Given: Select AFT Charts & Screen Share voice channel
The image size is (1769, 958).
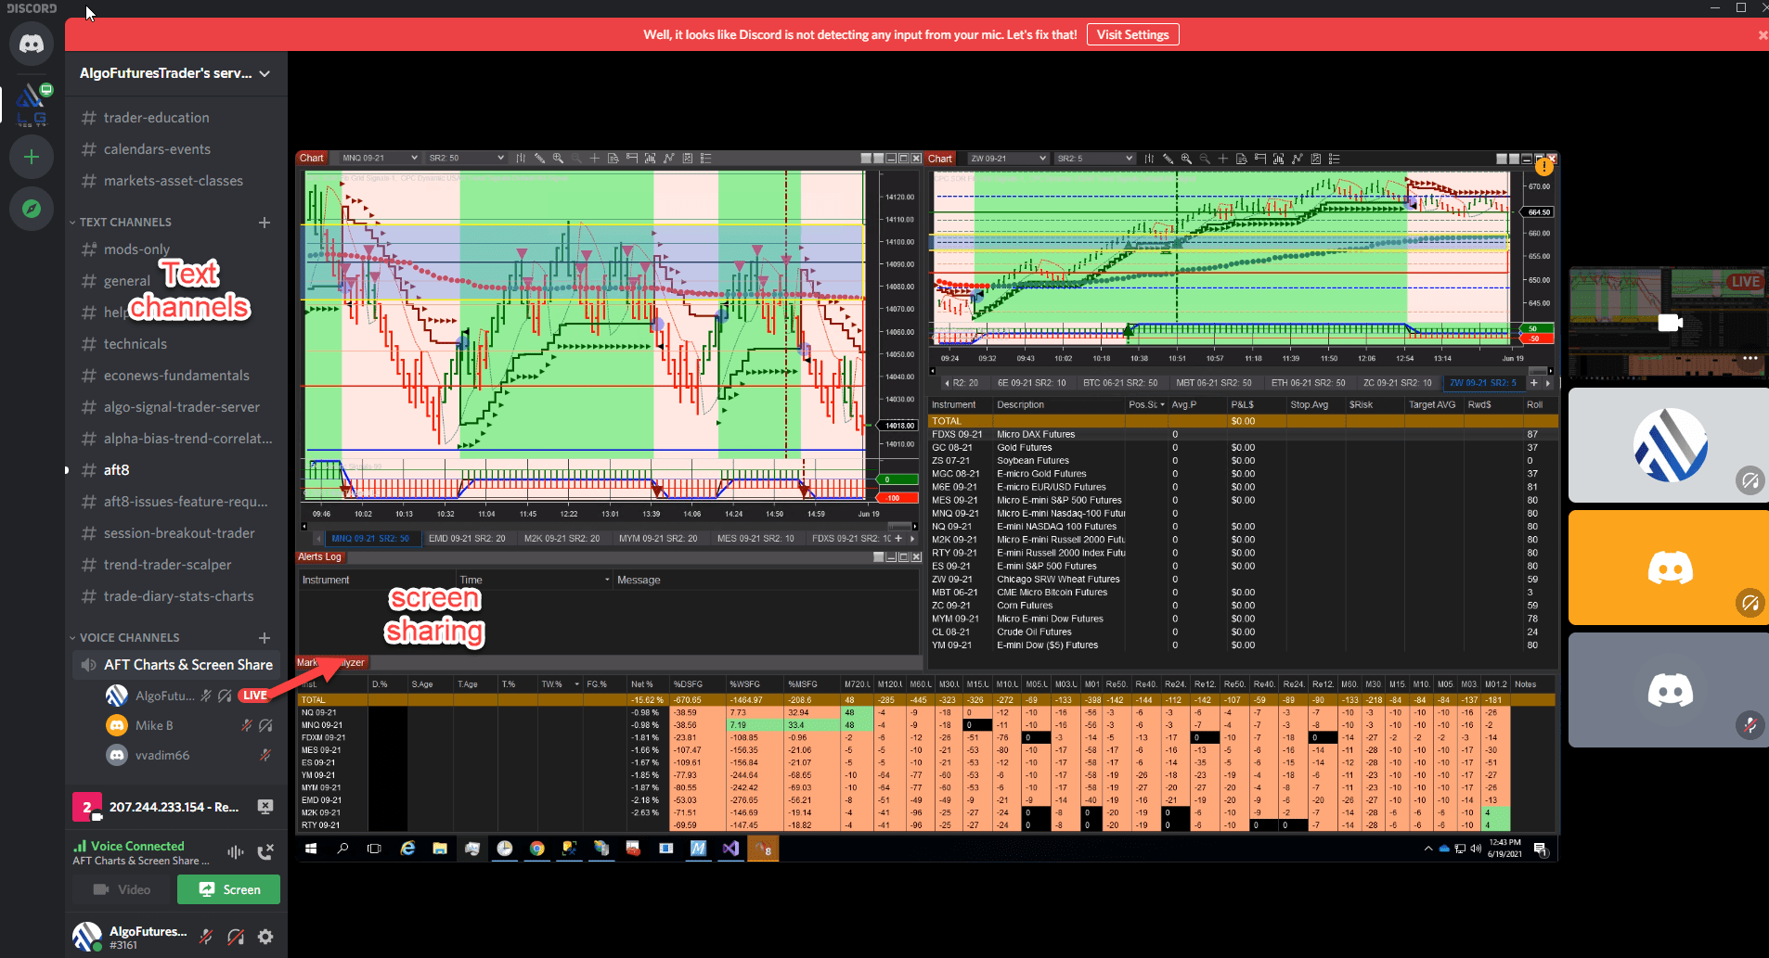Looking at the screenshot, I should 175,665.
